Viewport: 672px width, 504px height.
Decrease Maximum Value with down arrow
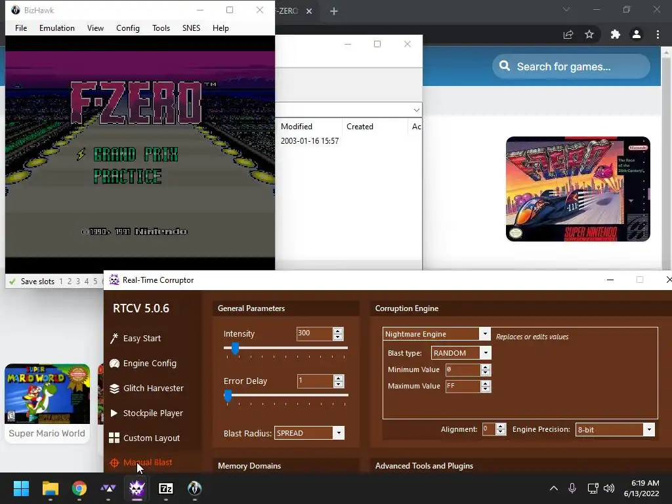pos(485,388)
